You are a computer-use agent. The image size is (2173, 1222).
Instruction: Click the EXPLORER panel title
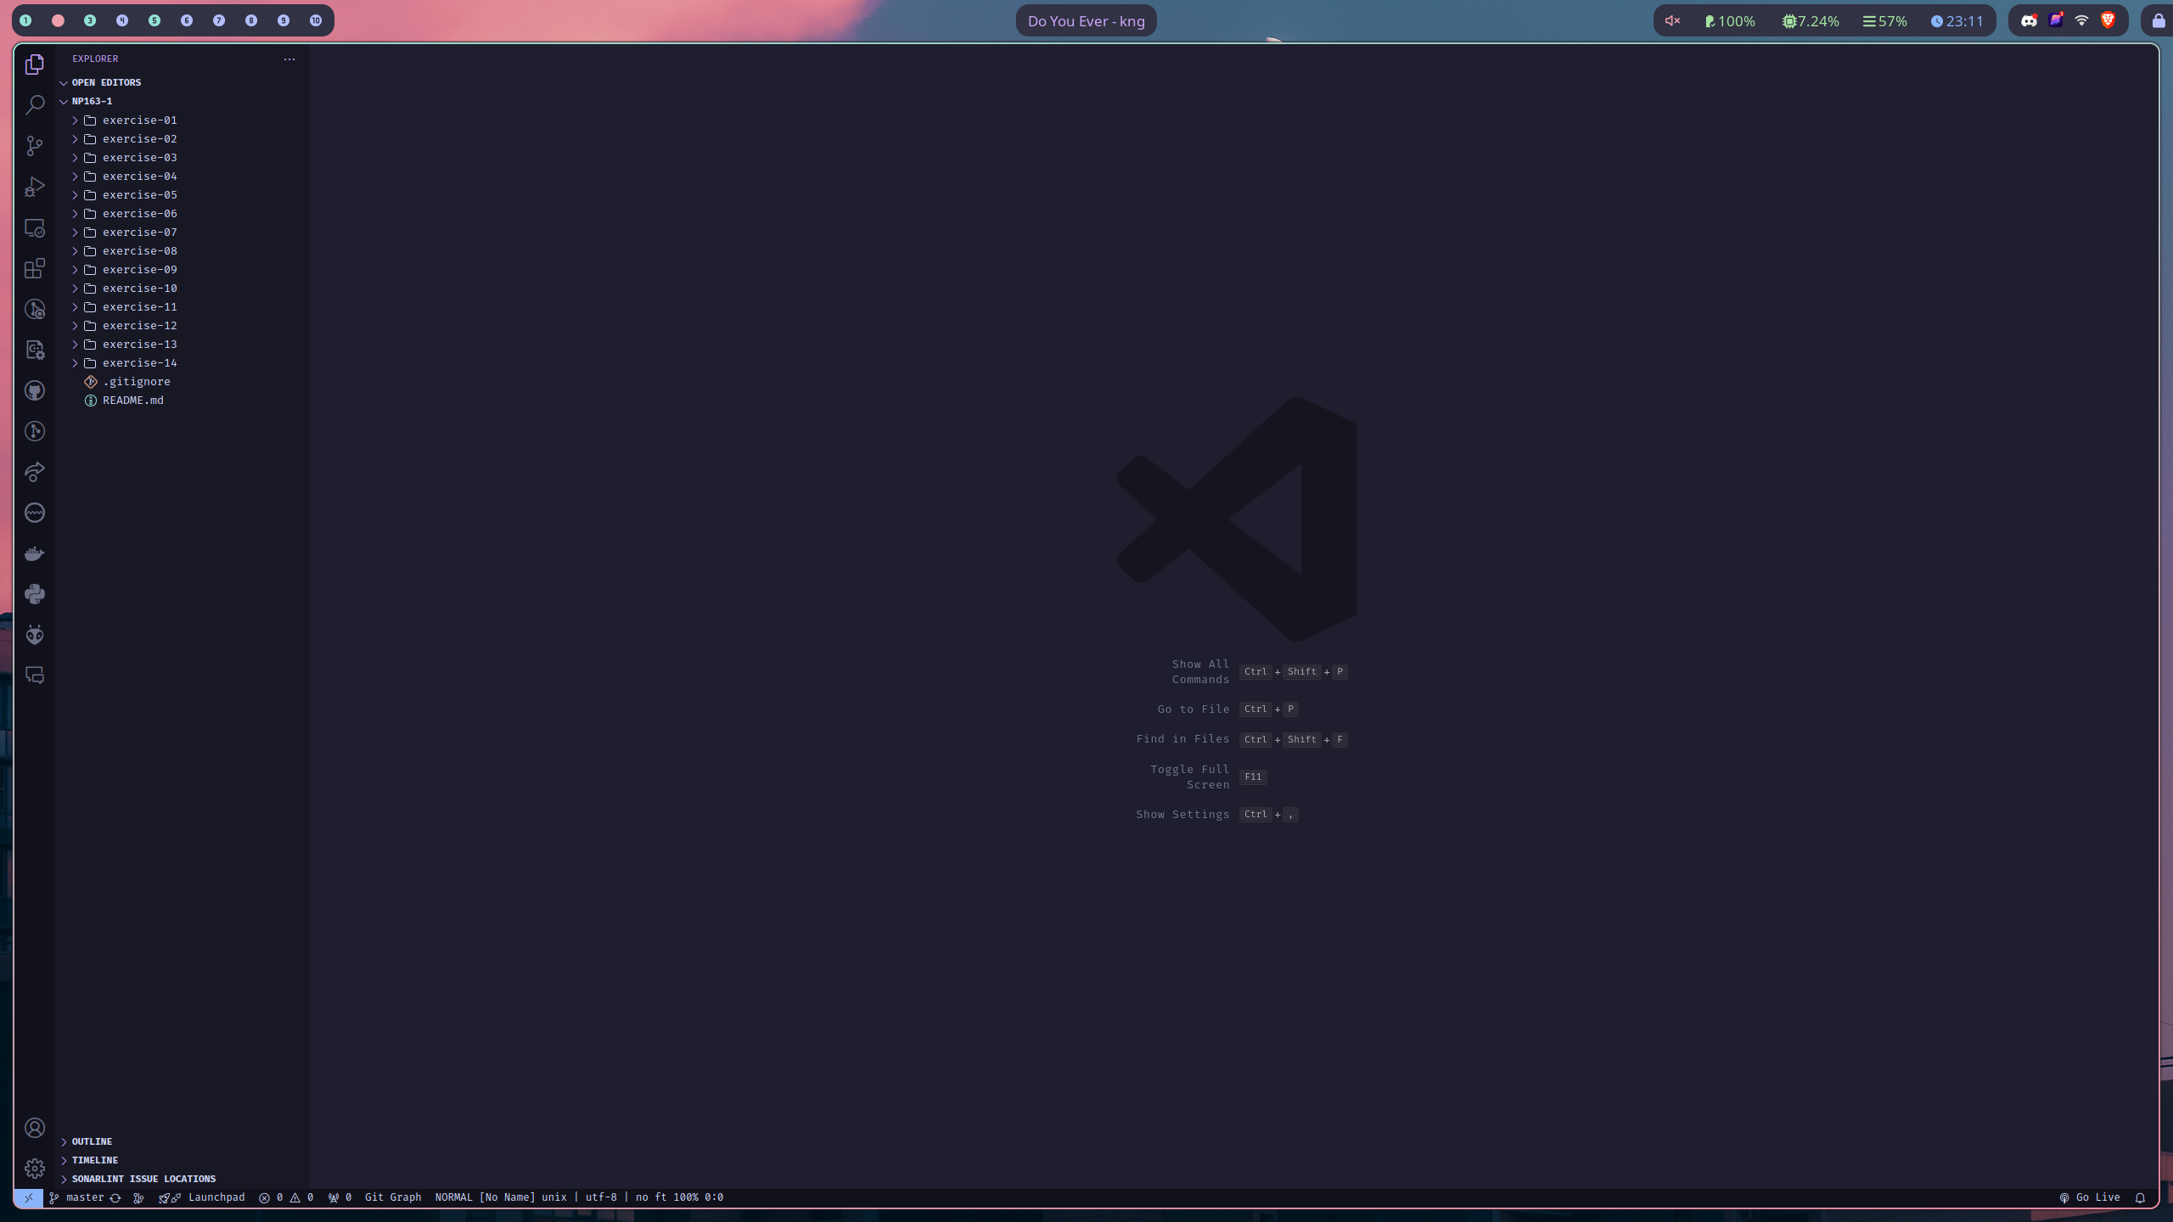[95, 59]
